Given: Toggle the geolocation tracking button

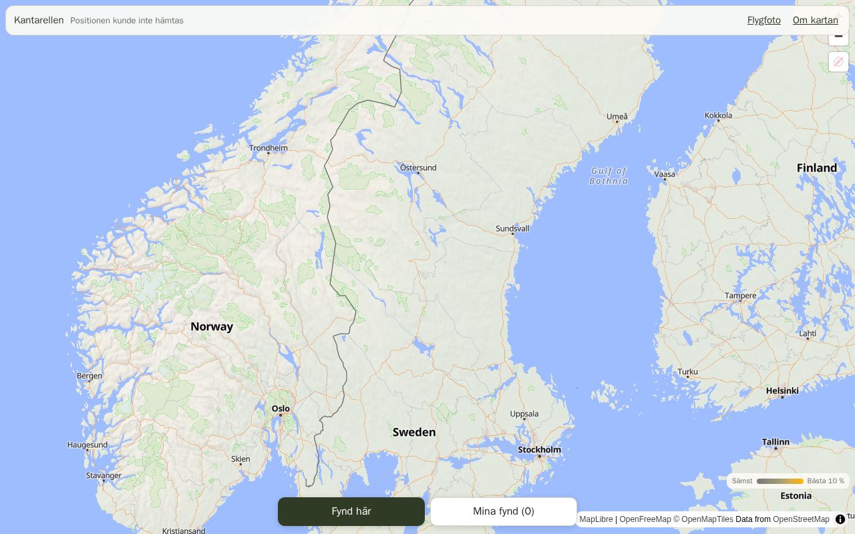Looking at the screenshot, I should (838, 62).
